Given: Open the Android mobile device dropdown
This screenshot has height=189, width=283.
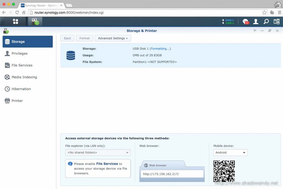Looking at the screenshot, I should click(230, 152).
